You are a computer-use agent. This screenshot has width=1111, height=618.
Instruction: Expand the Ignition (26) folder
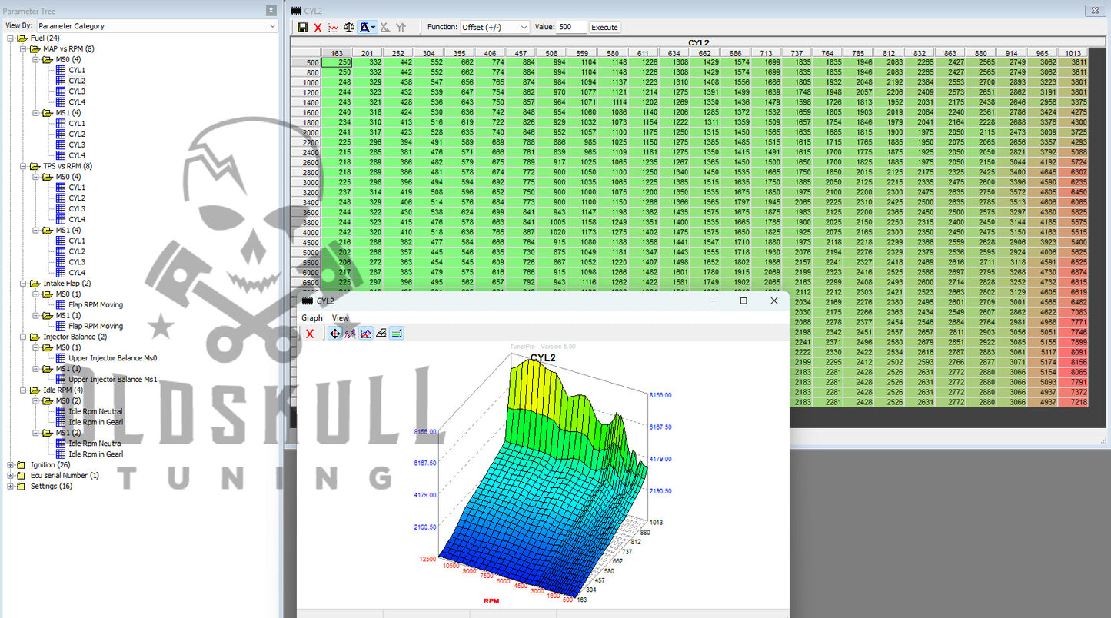(10, 465)
